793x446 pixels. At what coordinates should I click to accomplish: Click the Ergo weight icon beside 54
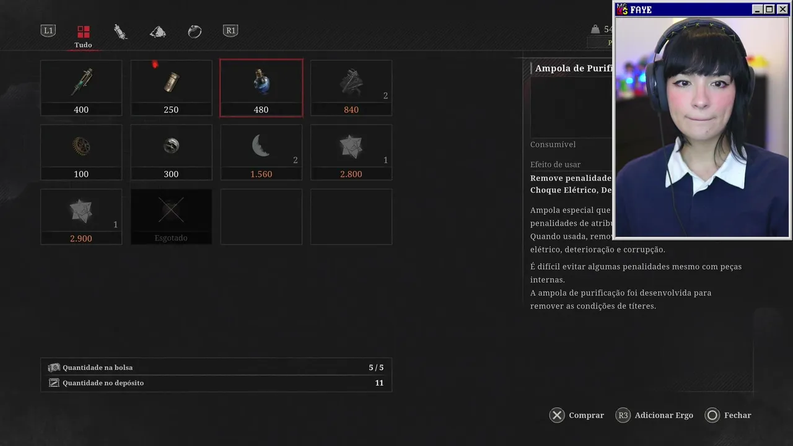coord(595,29)
